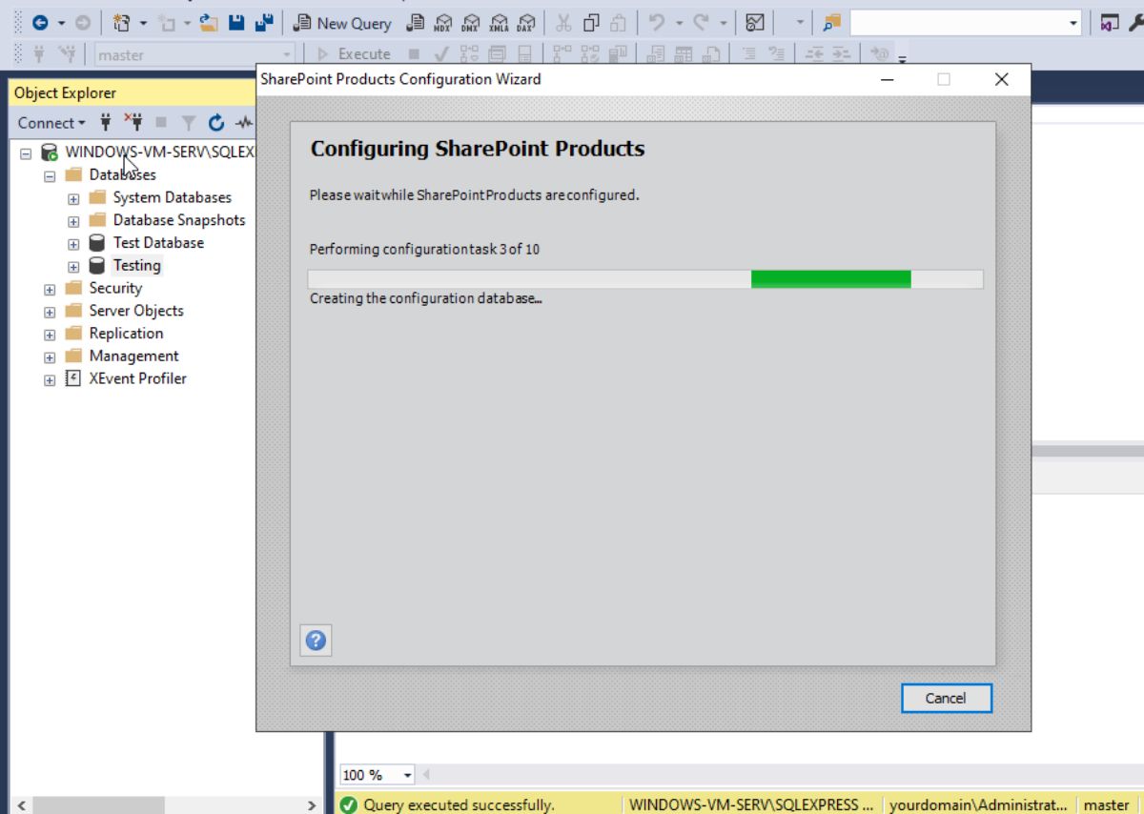The height and width of the screenshot is (814, 1144).
Task: Click the DAX query icon
Action: pos(525,23)
